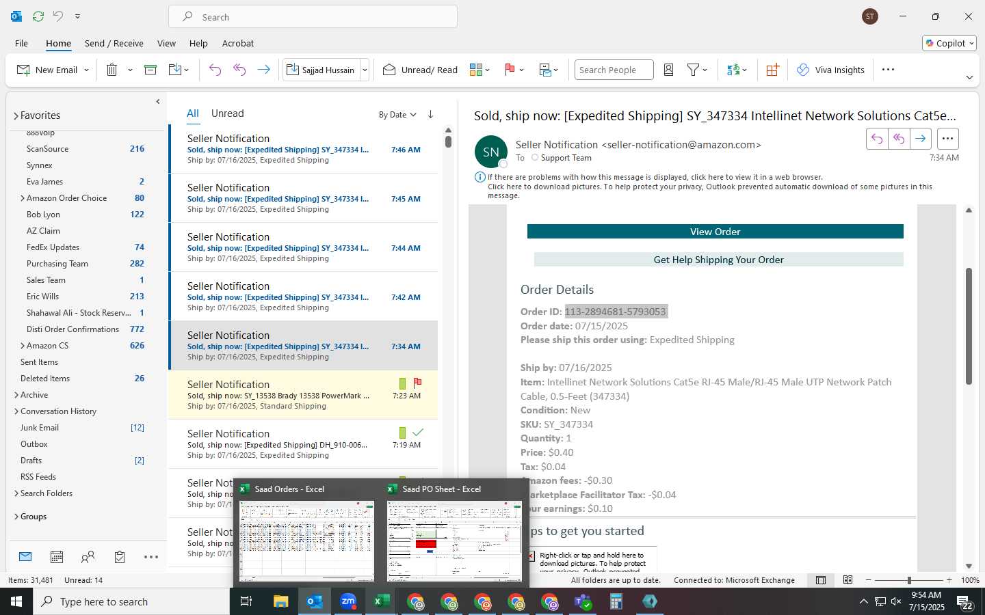Click ribbon More commands ellipsis
Viewport: 985px width, 615px height.
pos(888,70)
